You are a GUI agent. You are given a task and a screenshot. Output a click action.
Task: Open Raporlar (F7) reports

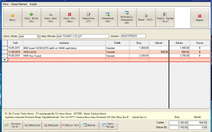[x=89, y=18]
